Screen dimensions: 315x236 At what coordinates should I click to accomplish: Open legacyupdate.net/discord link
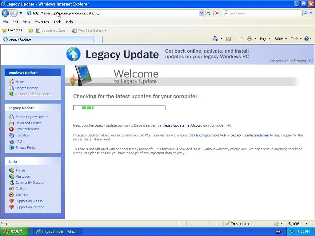click(183, 125)
